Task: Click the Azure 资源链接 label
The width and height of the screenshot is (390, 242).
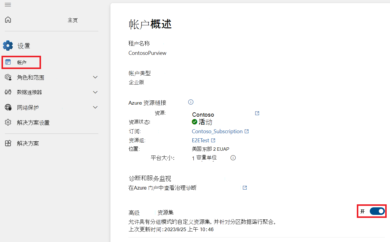Action: [147, 103]
